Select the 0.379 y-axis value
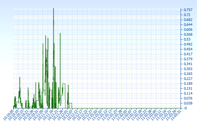 (188, 59)
